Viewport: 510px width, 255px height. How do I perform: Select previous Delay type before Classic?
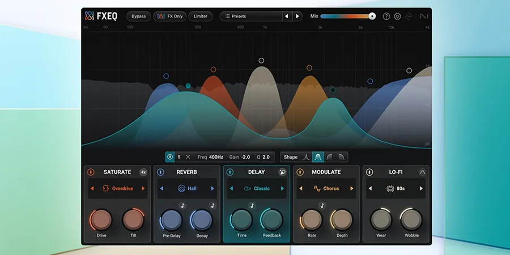coord(231,188)
